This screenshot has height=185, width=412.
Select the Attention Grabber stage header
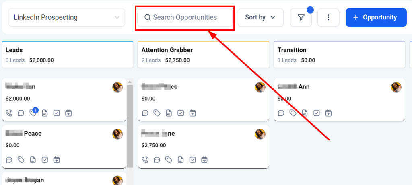click(x=203, y=54)
